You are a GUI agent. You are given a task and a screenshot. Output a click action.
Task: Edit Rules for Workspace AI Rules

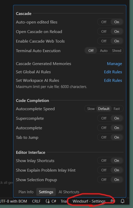(x=113, y=81)
